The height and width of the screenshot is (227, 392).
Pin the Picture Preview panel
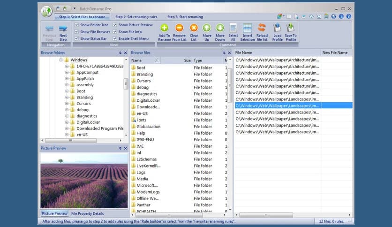(x=120, y=148)
